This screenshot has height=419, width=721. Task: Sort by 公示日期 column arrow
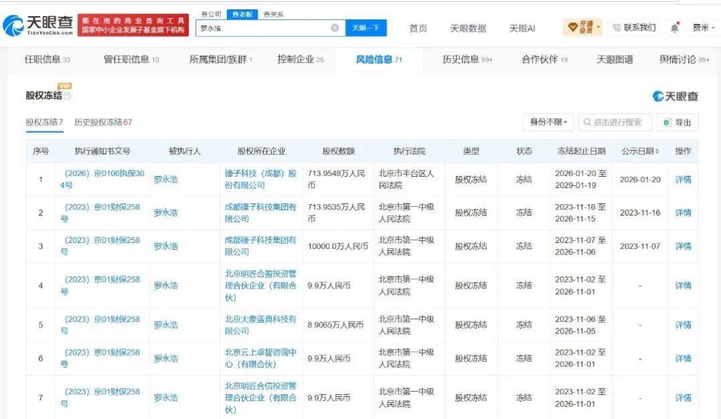click(x=657, y=151)
